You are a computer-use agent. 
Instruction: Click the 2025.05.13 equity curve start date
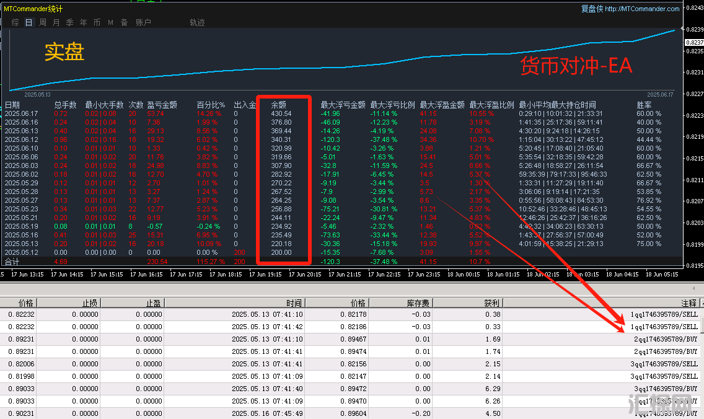tap(37, 95)
